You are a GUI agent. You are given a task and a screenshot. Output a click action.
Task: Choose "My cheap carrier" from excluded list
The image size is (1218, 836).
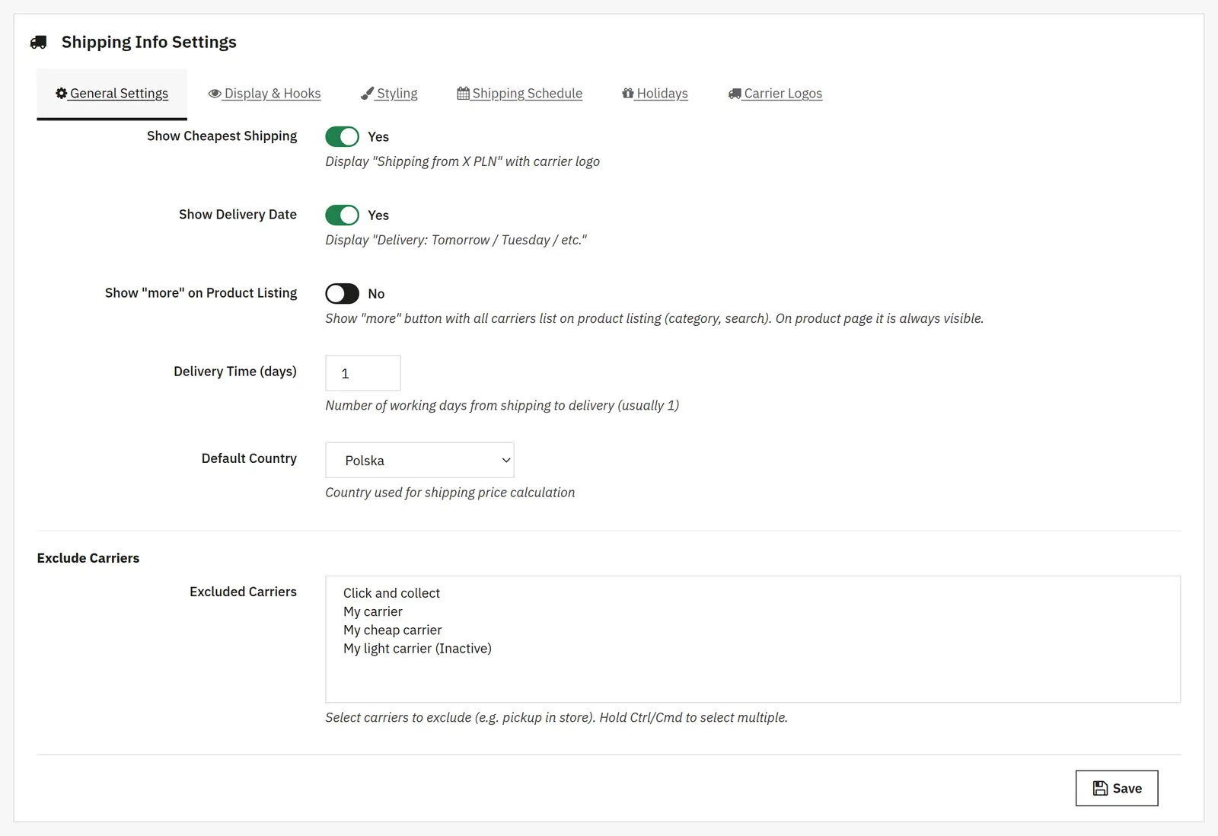pos(392,630)
